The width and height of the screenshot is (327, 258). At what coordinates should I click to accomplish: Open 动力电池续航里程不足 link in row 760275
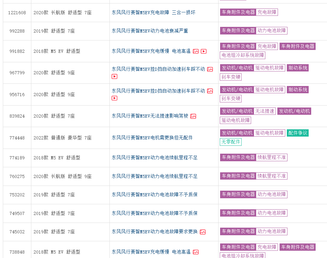point(155,176)
